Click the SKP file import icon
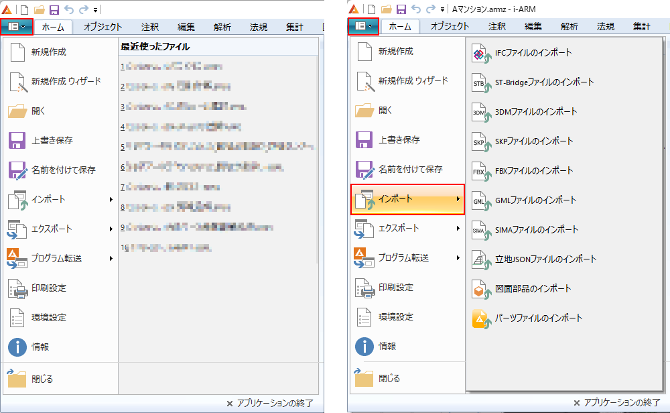 tap(479, 142)
